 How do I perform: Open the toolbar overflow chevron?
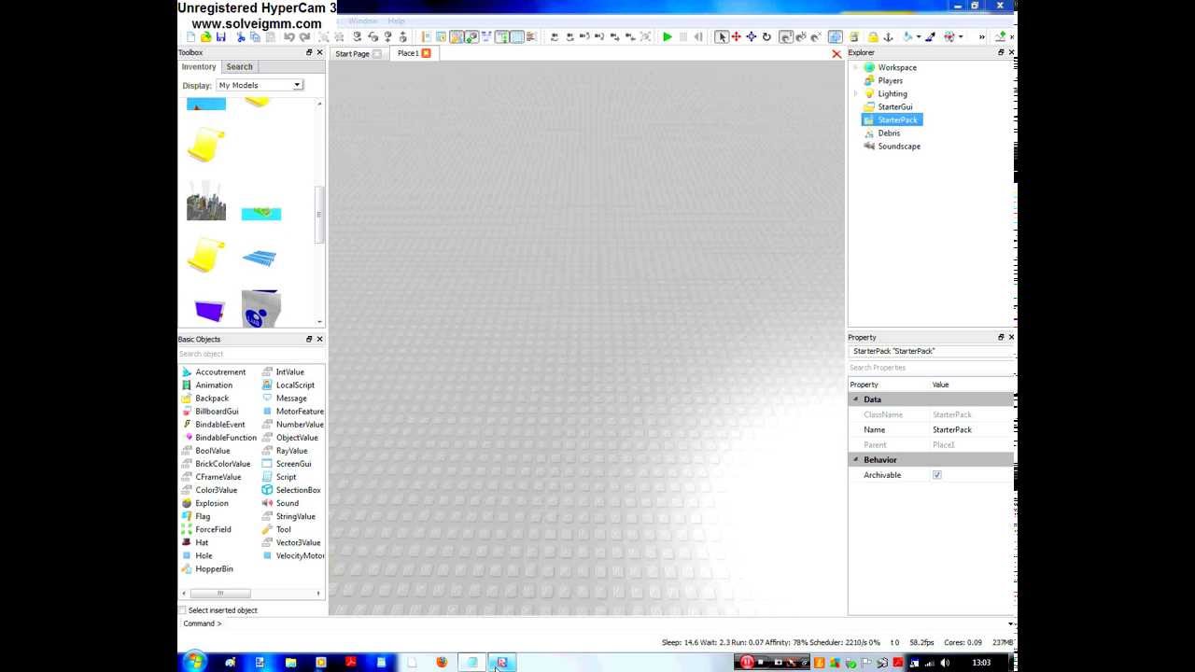click(x=981, y=37)
